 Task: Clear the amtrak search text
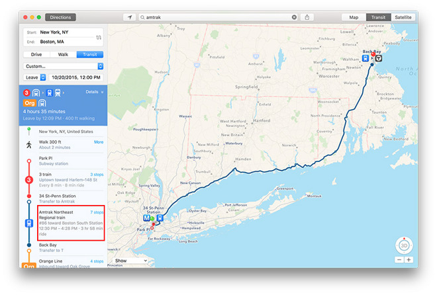click(295, 17)
